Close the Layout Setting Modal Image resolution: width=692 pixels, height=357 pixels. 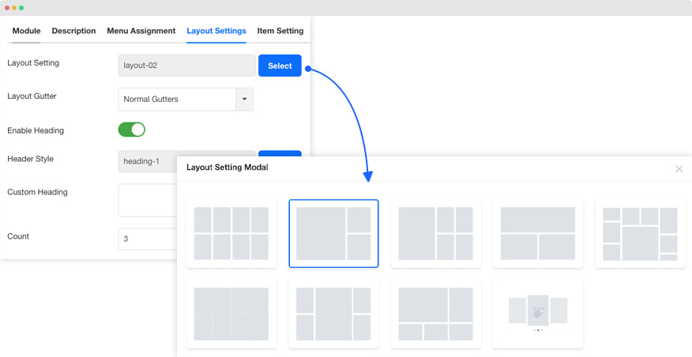(679, 169)
